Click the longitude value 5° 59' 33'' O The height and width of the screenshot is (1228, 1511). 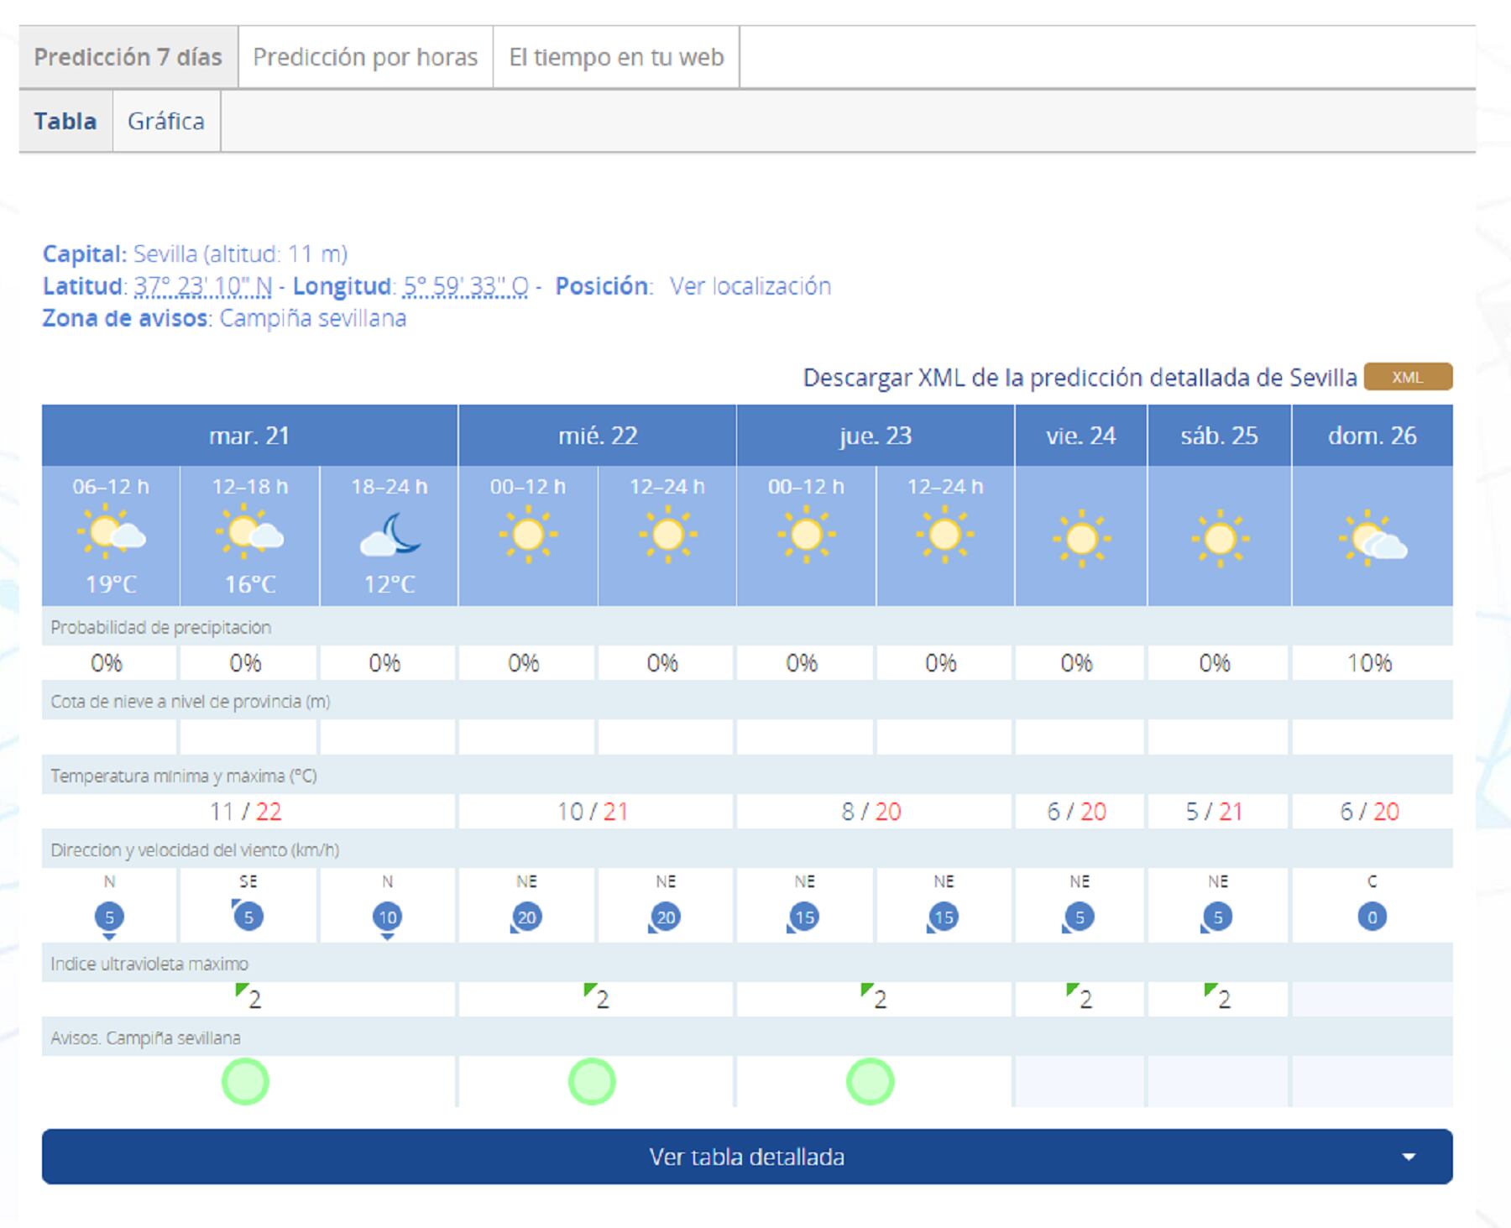(466, 286)
